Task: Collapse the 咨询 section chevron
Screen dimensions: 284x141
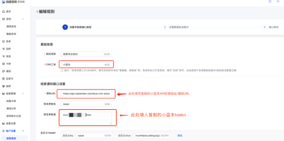Action: pyautogui.click(x=23, y=19)
